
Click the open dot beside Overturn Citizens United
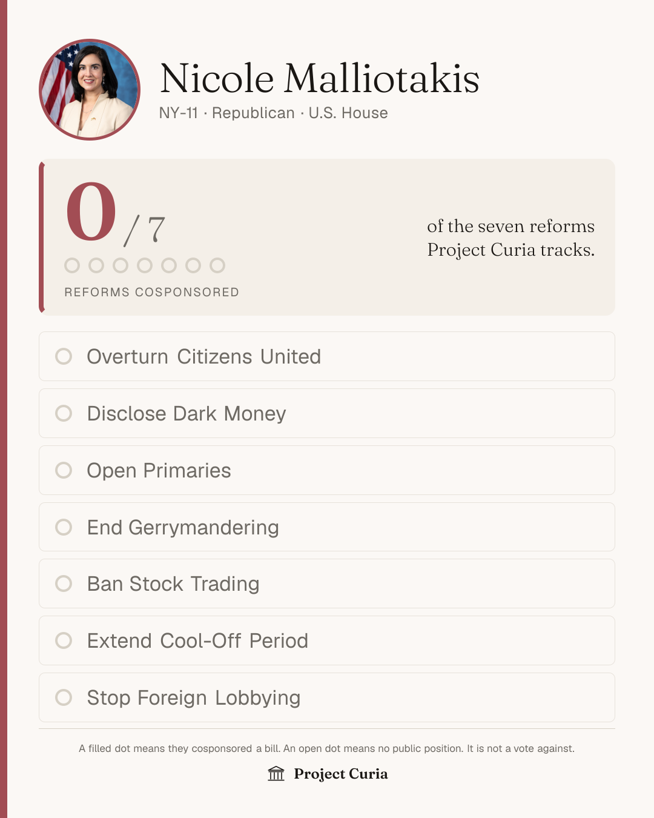(64, 356)
